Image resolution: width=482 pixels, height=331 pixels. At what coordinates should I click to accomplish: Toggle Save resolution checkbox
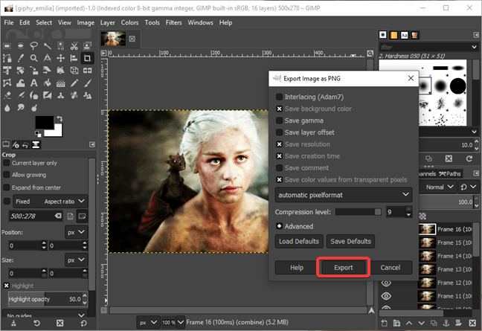(279, 144)
